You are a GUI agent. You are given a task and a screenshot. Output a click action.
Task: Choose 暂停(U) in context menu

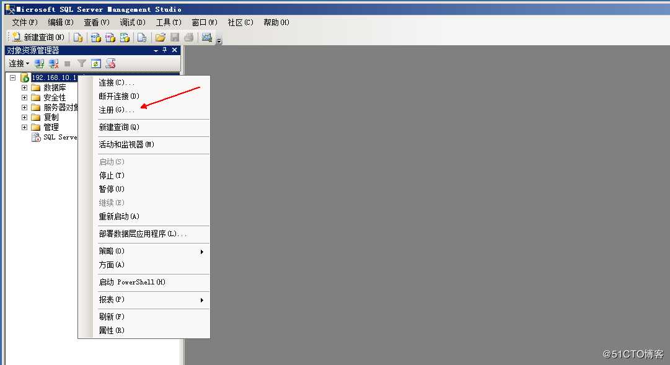pos(144,189)
